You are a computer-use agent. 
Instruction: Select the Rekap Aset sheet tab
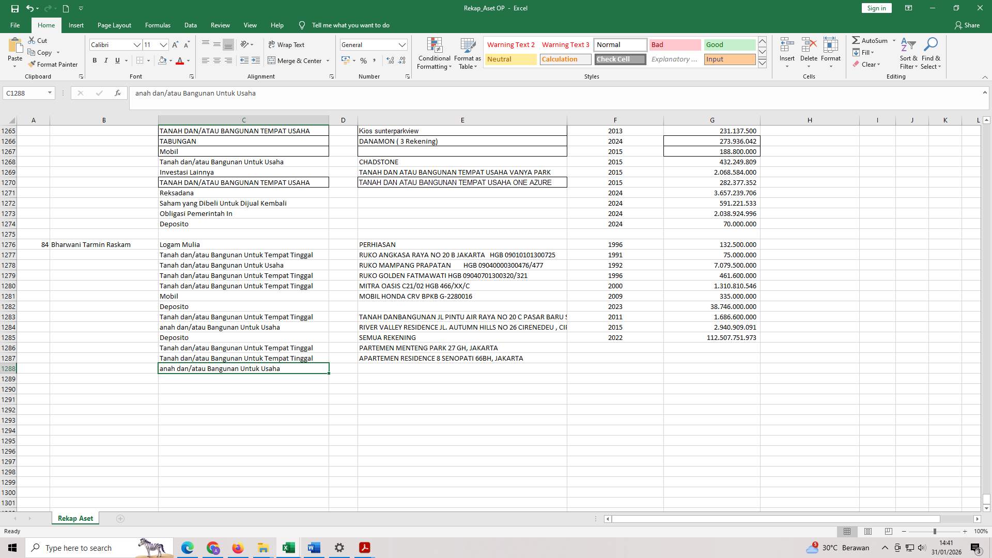(75, 518)
